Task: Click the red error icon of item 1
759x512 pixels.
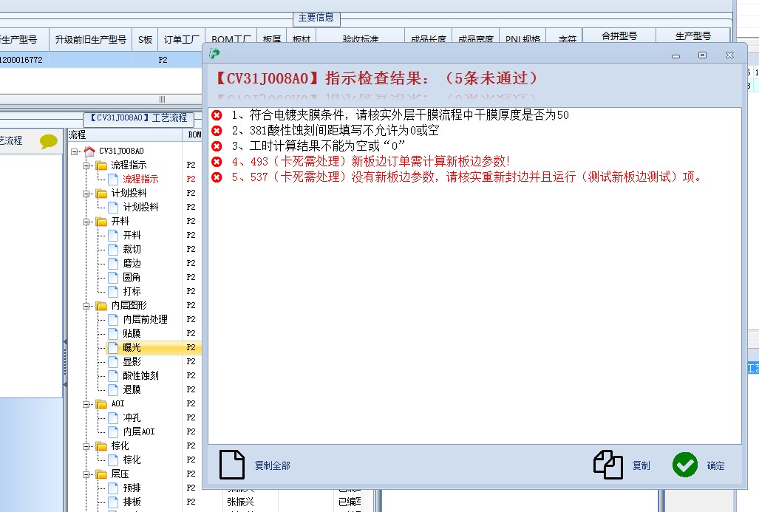Action: tap(217, 115)
